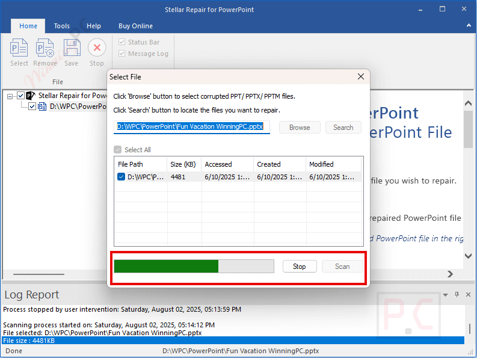Click the Scan button
This screenshot has width=477, height=358.
click(342, 267)
